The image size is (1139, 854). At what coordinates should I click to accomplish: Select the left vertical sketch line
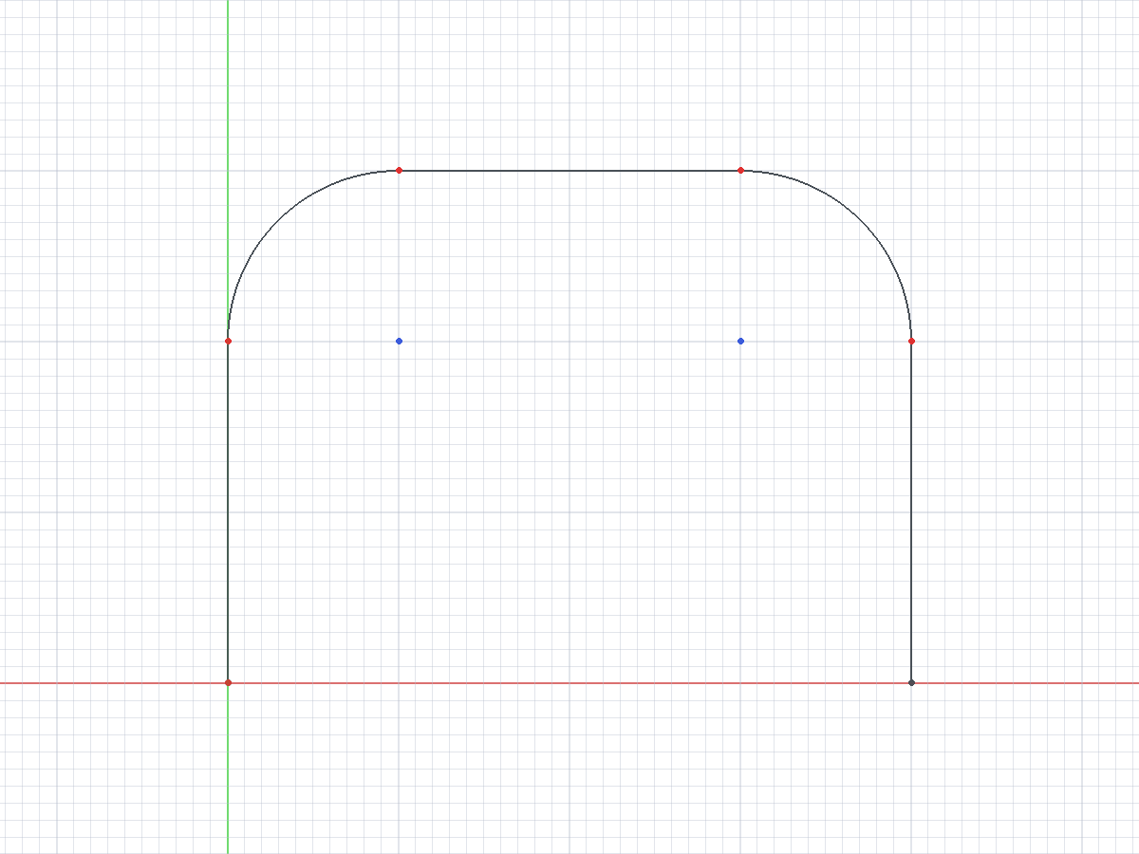coord(228,512)
